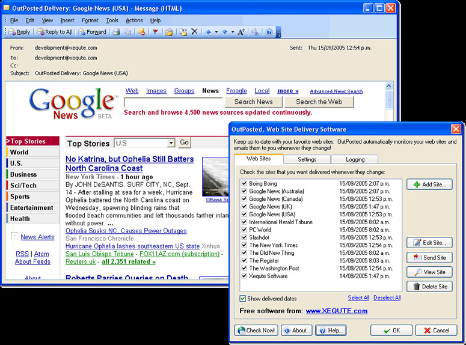This screenshot has height=345, width=466.
Task: Toggle Xequte Software checkbox
Action: 244,276
